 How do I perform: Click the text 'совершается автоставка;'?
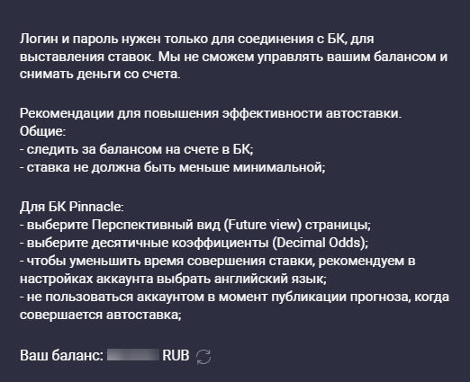[101, 315]
